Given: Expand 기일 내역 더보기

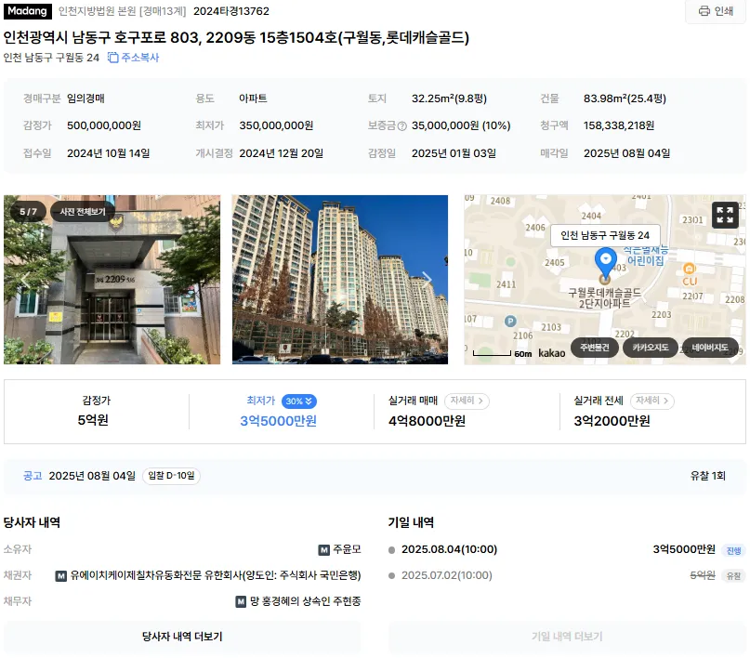Looking at the screenshot, I should coord(567,637).
